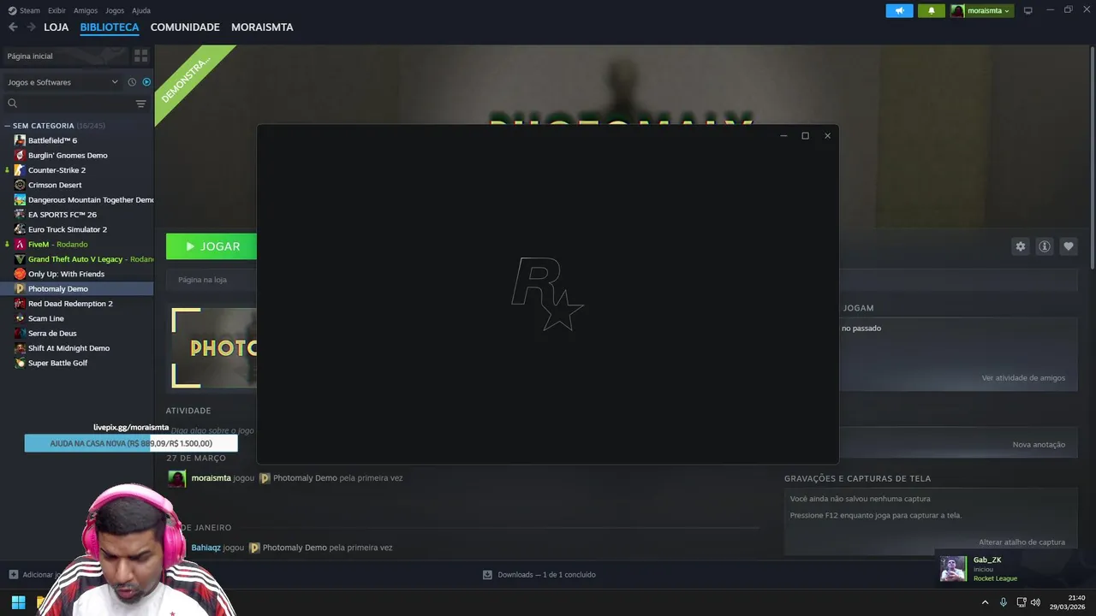Create Nova anotação note
Screen dimensions: 1096x616
(1039, 445)
